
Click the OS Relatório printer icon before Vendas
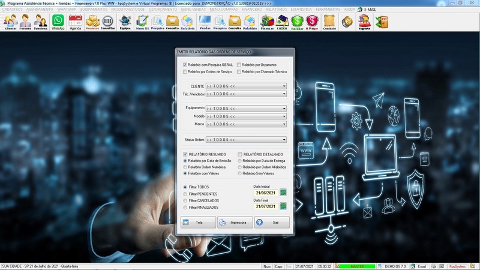point(187,22)
